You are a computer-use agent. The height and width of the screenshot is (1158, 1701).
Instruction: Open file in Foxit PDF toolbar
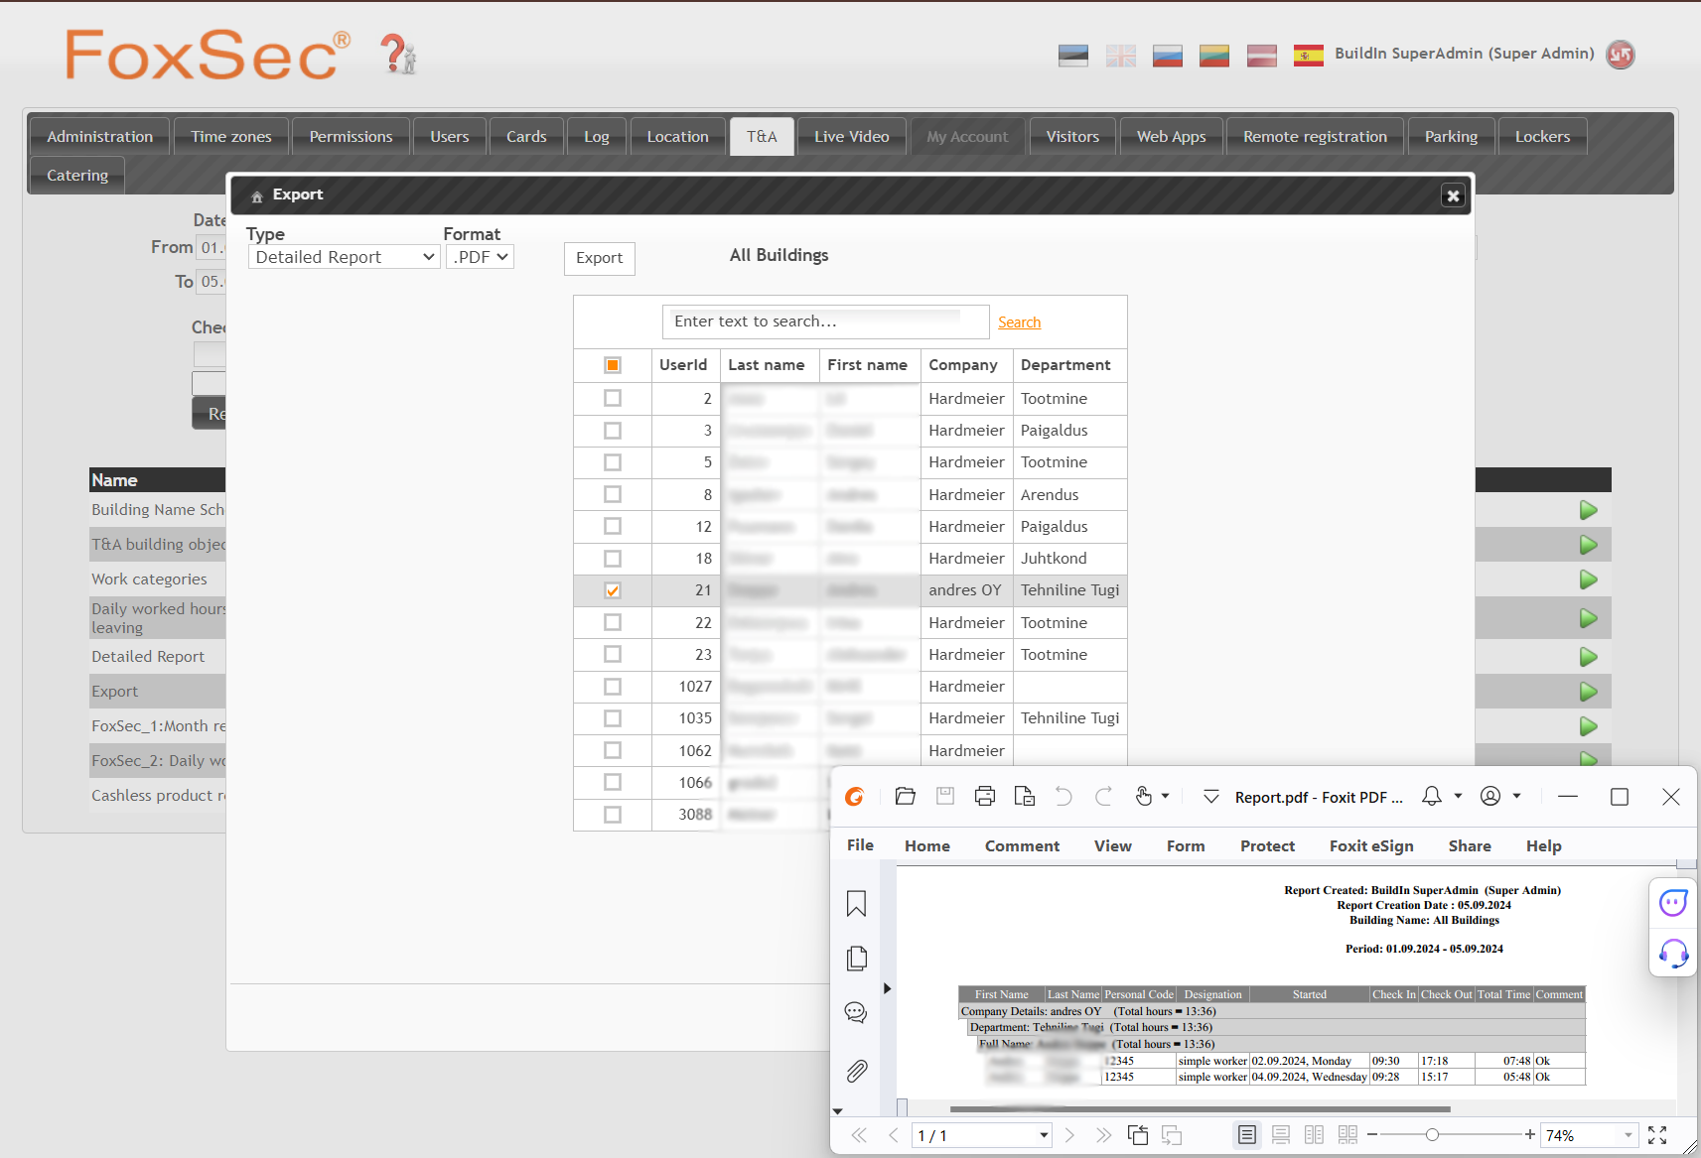905,796
